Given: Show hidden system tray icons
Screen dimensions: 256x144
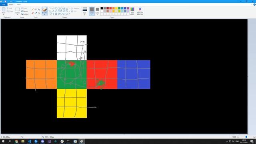Looking at the screenshot, I should [x=227, y=141].
